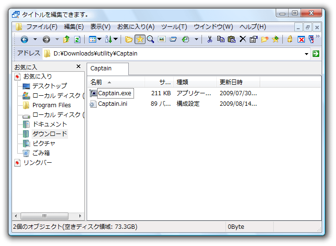The height and width of the screenshot is (246, 336).
Task: Click sidebar scrollbar left arrow
Action: click(16, 216)
